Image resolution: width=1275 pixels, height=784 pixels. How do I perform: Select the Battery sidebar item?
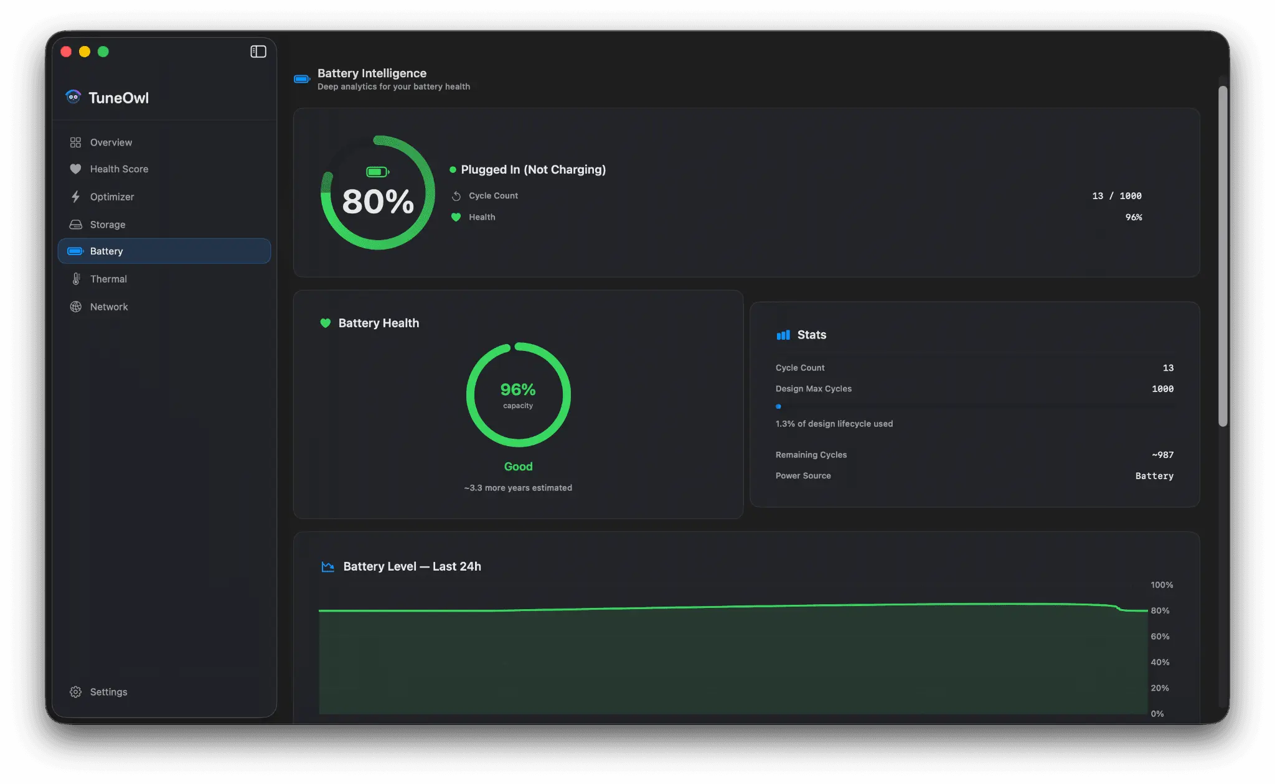click(x=164, y=251)
